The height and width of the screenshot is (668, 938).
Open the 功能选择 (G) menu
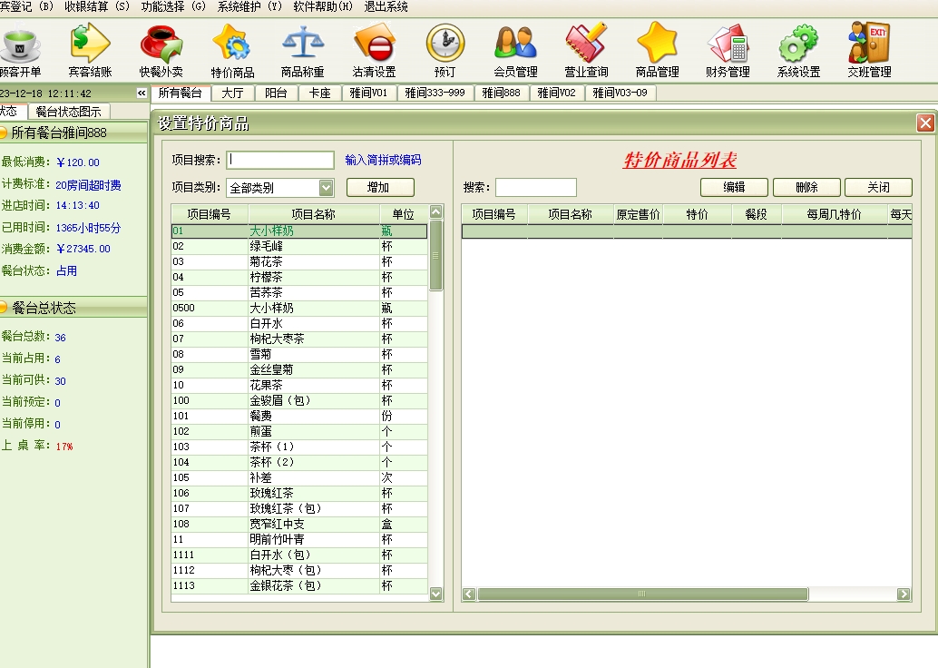172,6
